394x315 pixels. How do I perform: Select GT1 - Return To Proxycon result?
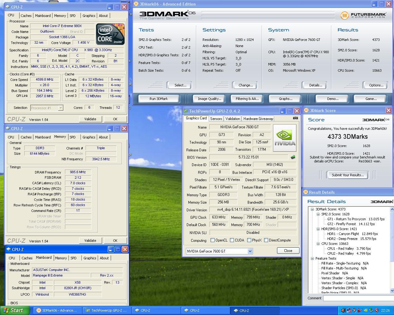pos(356,219)
